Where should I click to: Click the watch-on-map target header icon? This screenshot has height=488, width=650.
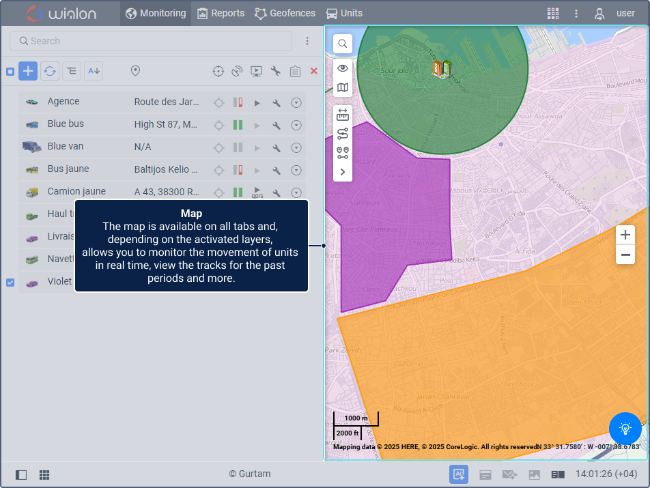(x=218, y=71)
